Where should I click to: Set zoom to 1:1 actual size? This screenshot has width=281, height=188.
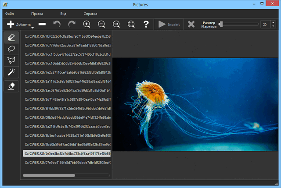(116, 25)
